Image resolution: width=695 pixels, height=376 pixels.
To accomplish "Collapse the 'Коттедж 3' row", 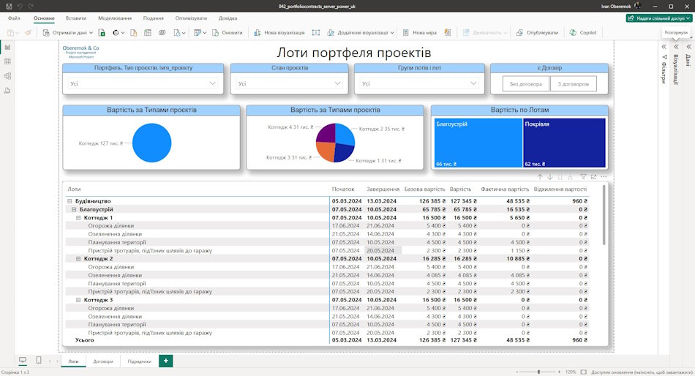I will pos(78,300).
